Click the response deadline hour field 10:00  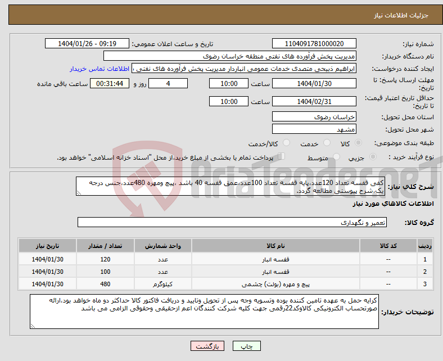click(229, 83)
